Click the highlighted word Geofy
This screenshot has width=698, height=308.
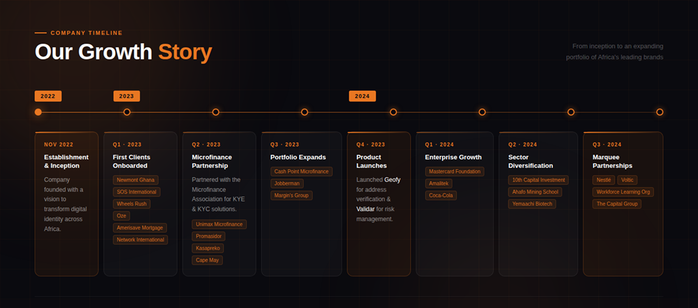tap(393, 180)
